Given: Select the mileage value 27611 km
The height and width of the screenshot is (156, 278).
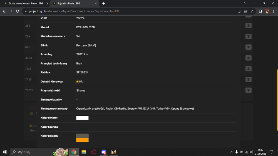Looking at the screenshot, I should pos(82,55).
